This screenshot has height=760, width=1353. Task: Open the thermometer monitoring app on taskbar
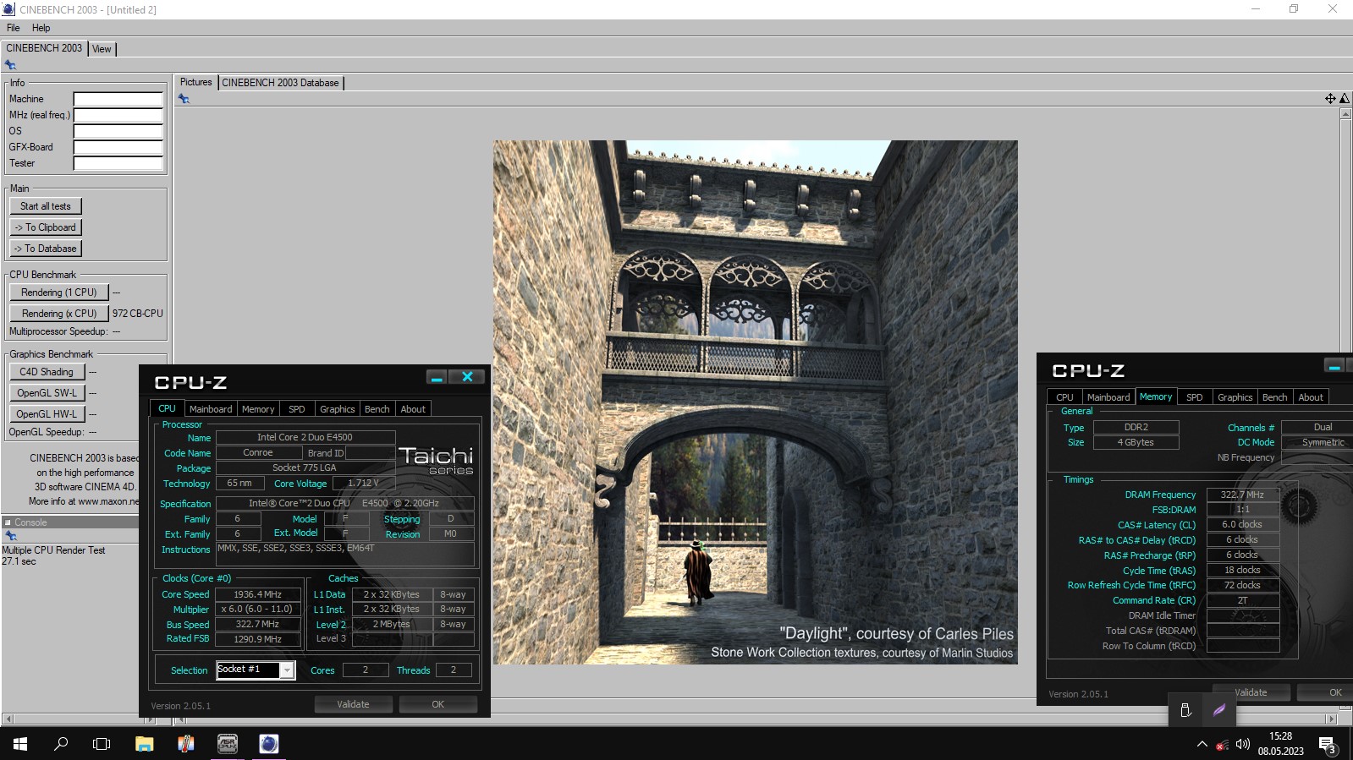[x=186, y=744]
